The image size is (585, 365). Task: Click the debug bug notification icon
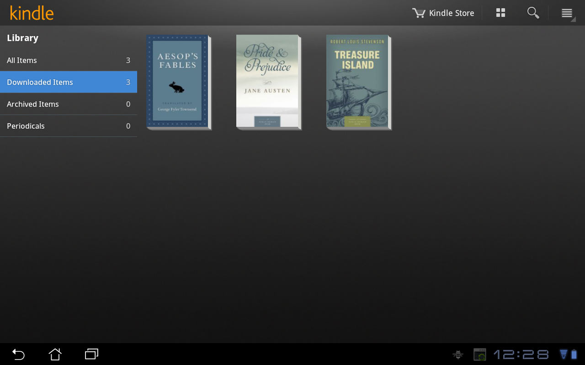click(457, 355)
